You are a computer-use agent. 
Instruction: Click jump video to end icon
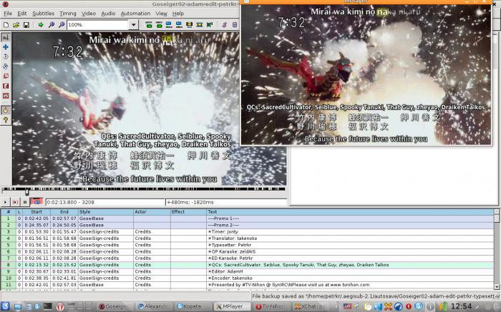point(159,24)
